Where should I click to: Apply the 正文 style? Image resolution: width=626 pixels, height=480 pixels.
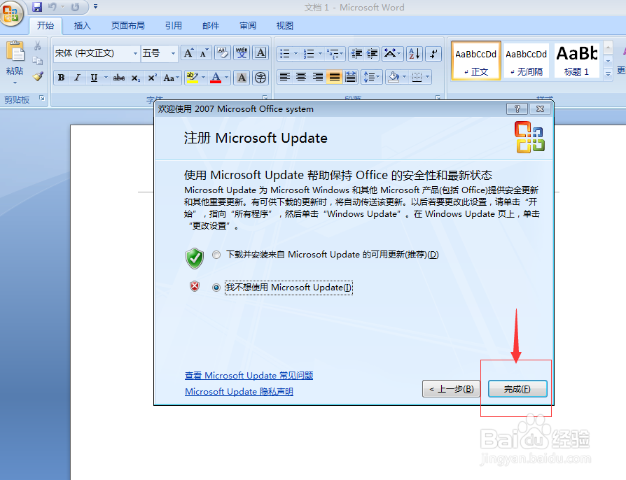[476, 61]
